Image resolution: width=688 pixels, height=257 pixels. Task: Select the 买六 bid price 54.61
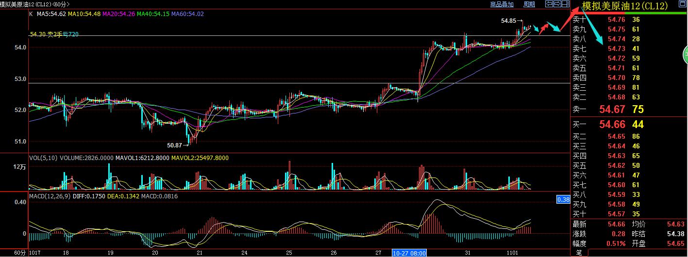pos(616,175)
